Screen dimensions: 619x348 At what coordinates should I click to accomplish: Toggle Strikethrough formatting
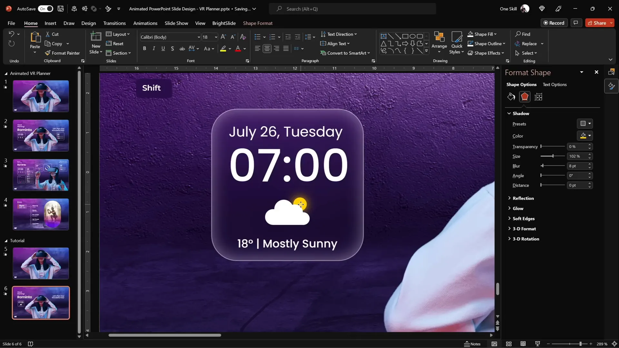click(182, 49)
